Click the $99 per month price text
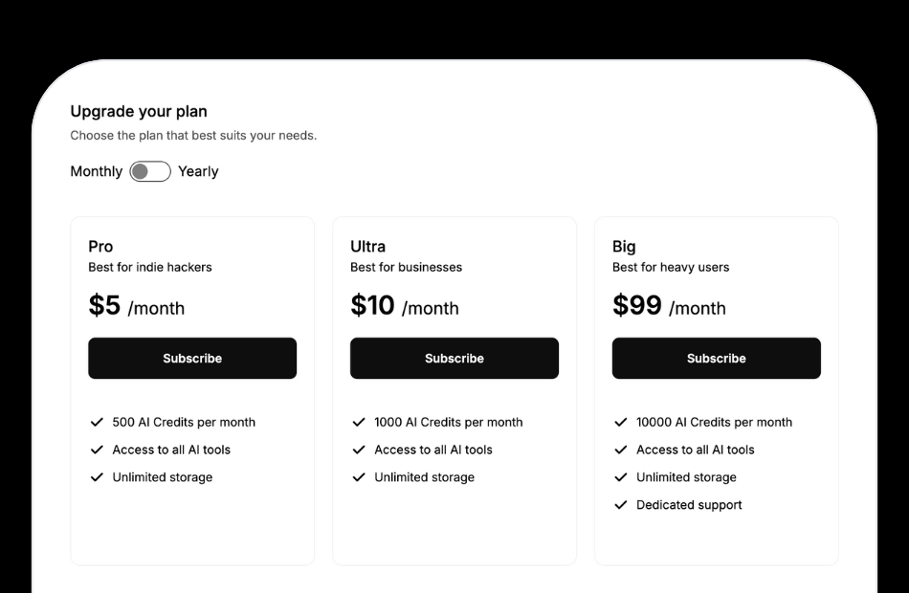The width and height of the screenshot is (909, 593). tap(668, 307)
